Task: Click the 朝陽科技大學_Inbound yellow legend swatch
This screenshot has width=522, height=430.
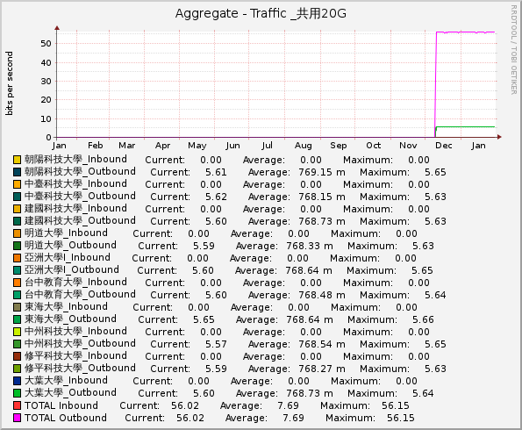Action: 17,160
